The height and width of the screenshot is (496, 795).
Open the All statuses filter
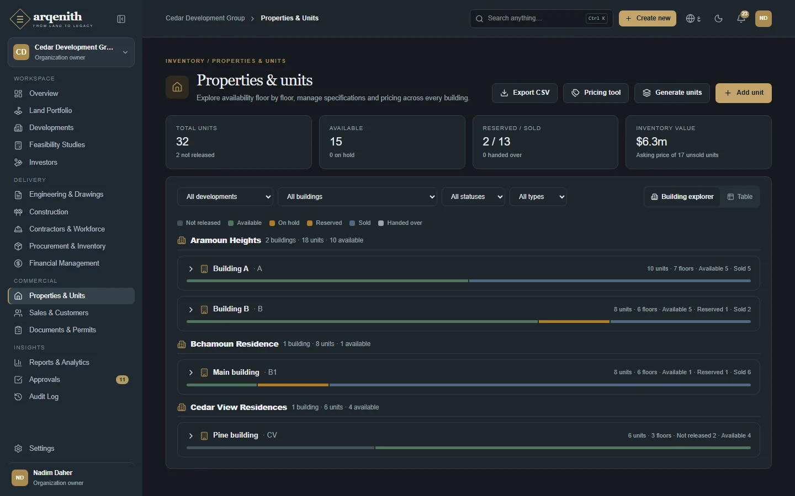tap(473, 197)
